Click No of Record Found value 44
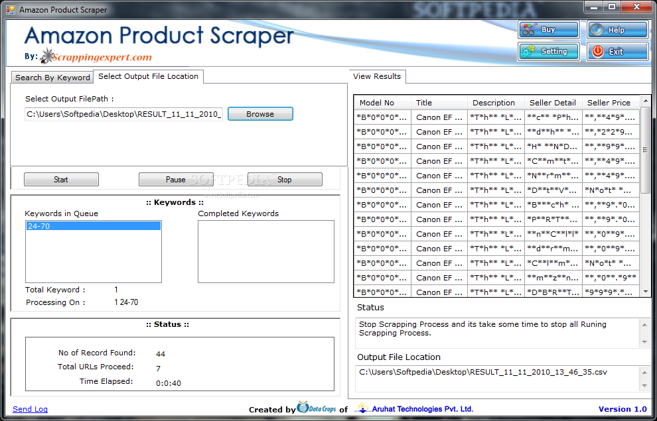 coord(161,354)
